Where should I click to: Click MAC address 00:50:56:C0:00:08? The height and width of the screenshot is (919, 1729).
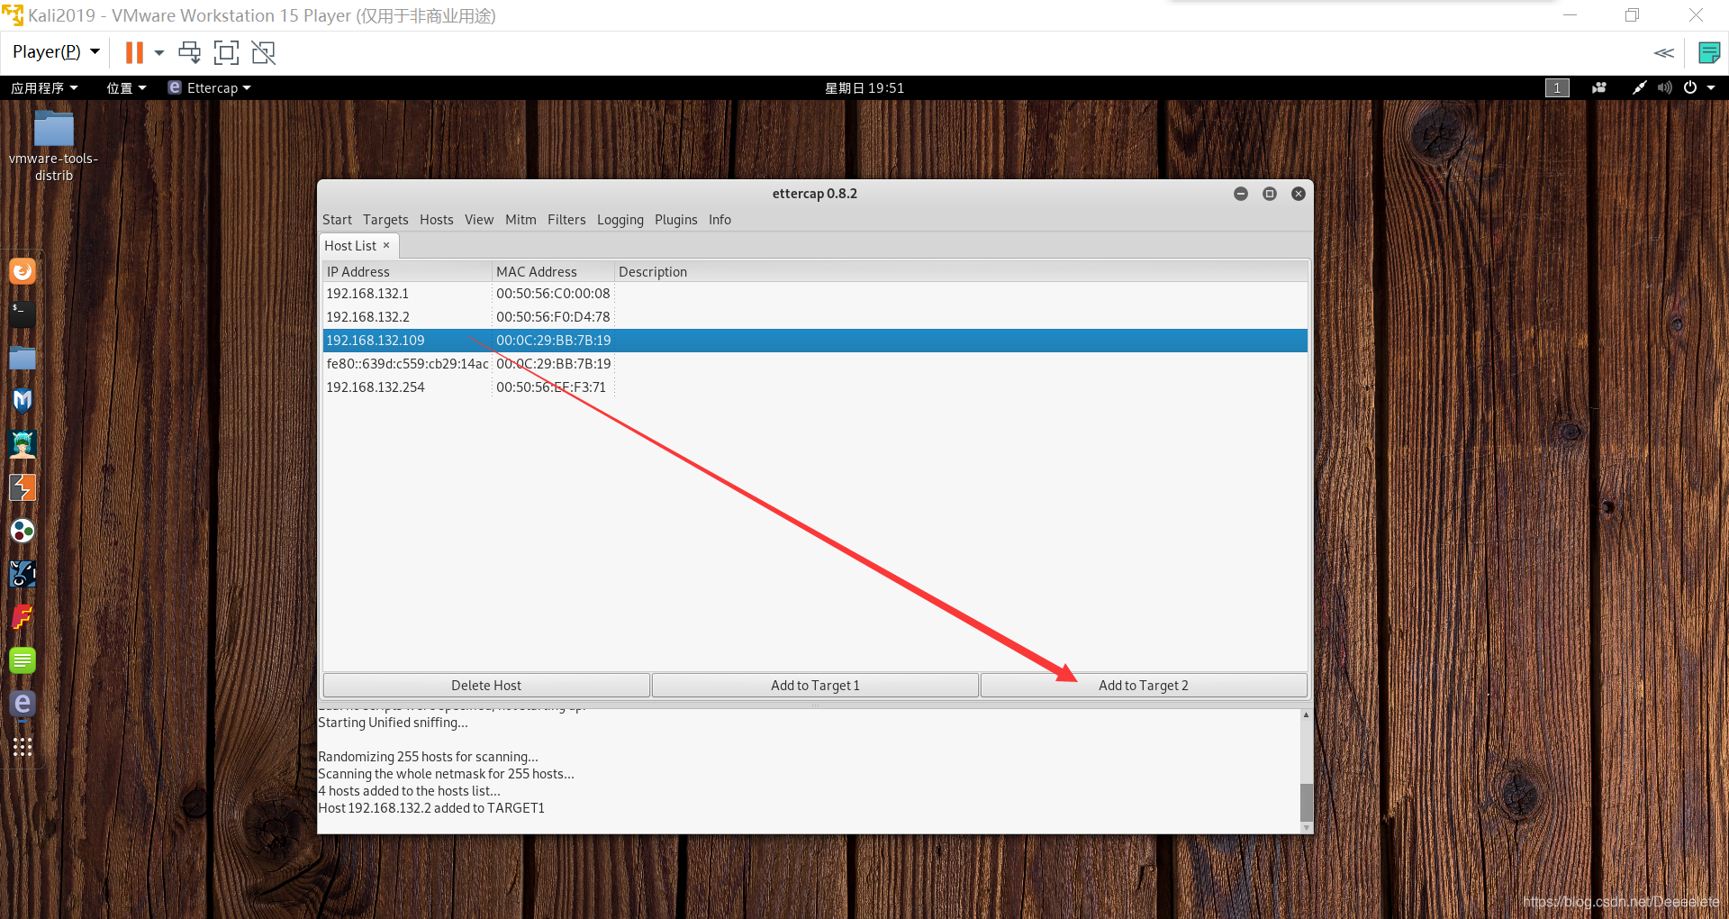pos(553,294)
